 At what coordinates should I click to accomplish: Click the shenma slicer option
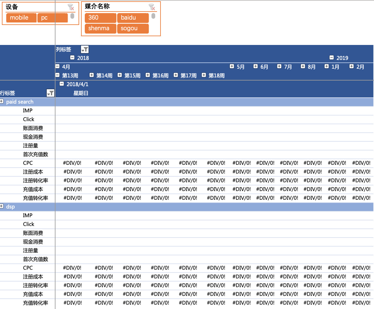coord(100,28)
